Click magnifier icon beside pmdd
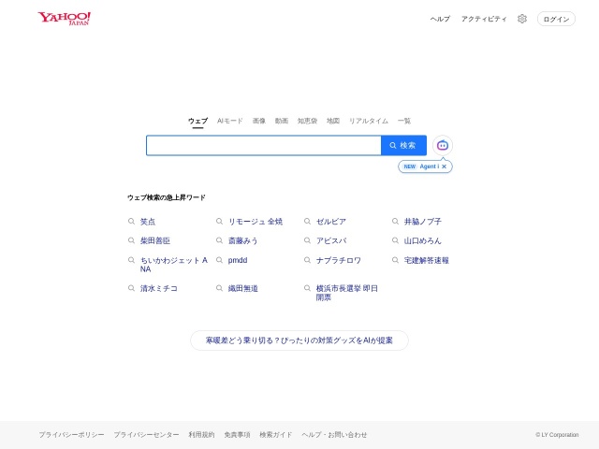The height and width of the screenshot is (449, 599). (219, 260)
